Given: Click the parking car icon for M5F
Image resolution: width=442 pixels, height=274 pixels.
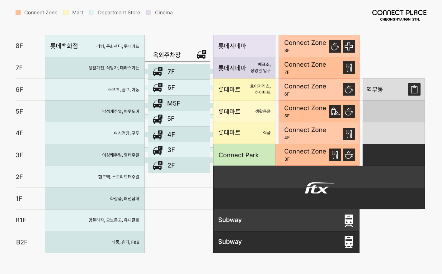Looking at the screenshot, I should click(158, 104).
